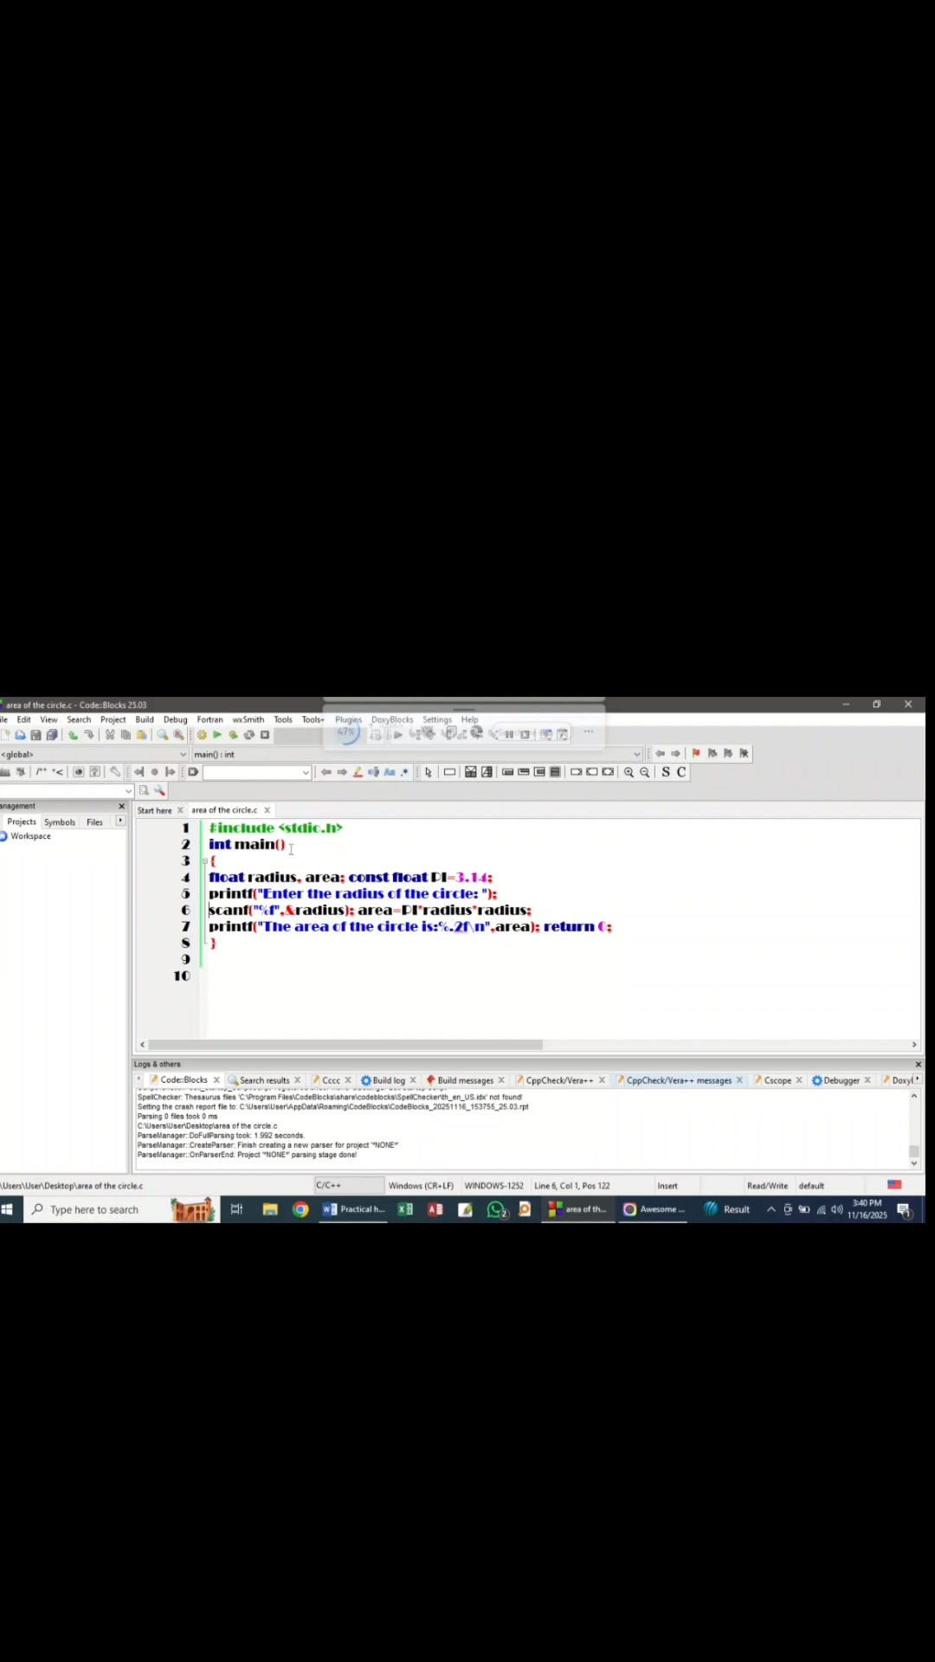Viewport: 935px width, 1662px height.
Task: Click the C comment toolbar icon
Action: pyautogui.click(x=681, y=772)
